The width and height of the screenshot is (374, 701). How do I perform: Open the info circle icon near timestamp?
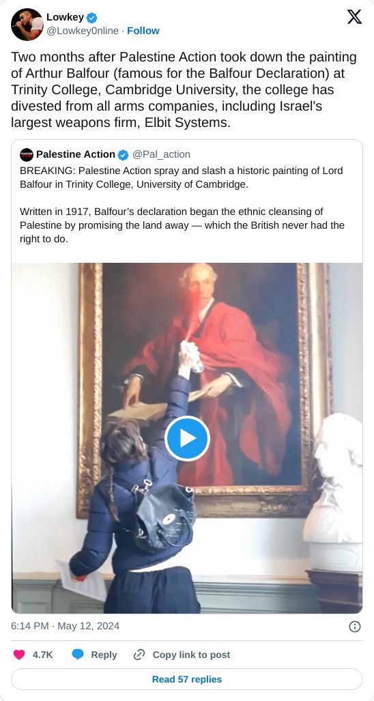354,627
